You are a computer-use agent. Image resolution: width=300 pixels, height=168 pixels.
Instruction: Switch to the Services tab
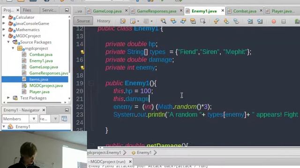click(49, 10)
